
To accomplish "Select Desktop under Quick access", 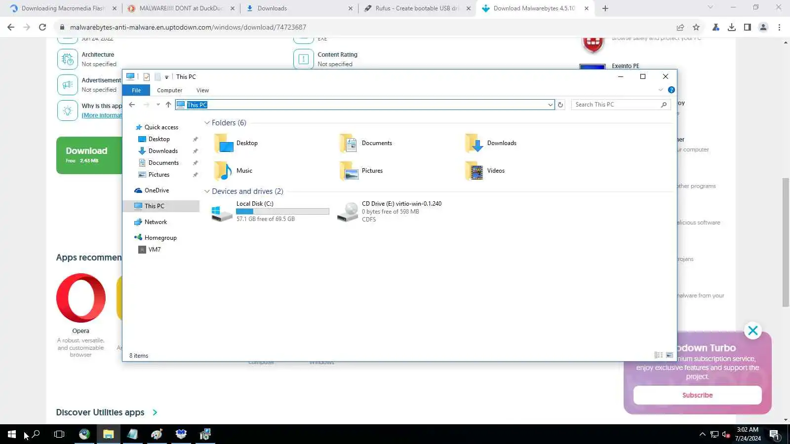I will pyautogui.click(x=159, y=139).
